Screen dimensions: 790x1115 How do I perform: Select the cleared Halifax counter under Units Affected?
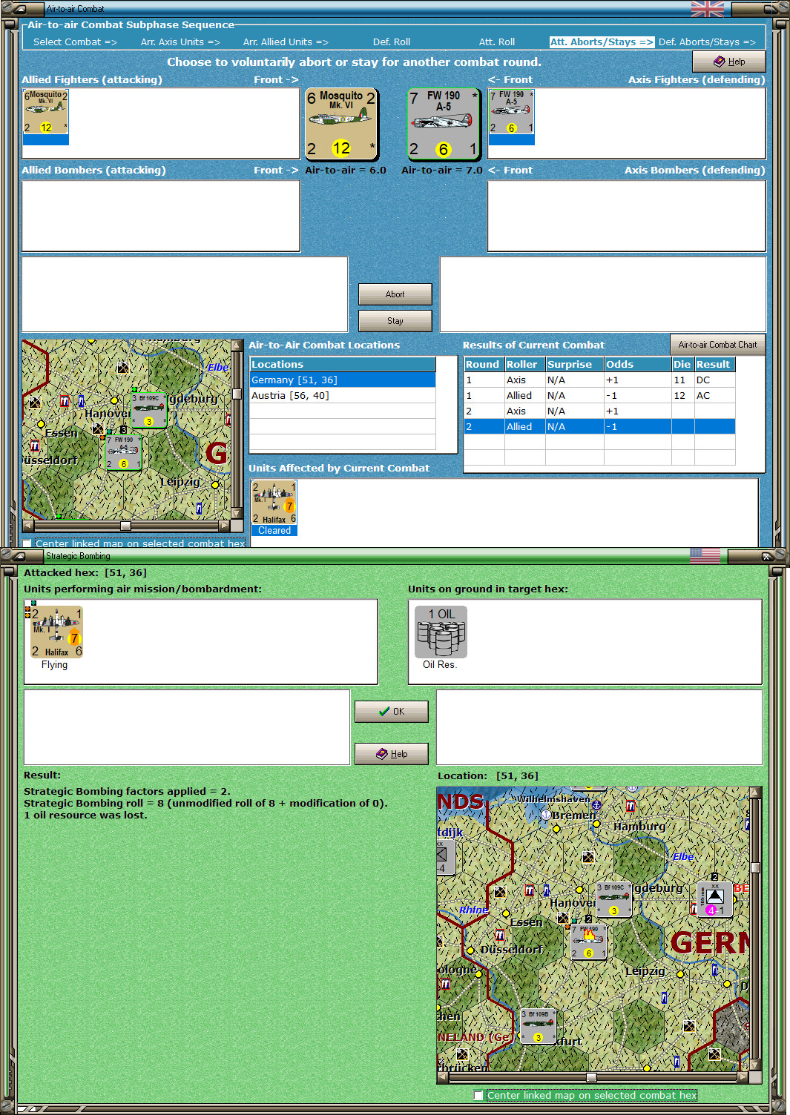click(x=274, y=501)
